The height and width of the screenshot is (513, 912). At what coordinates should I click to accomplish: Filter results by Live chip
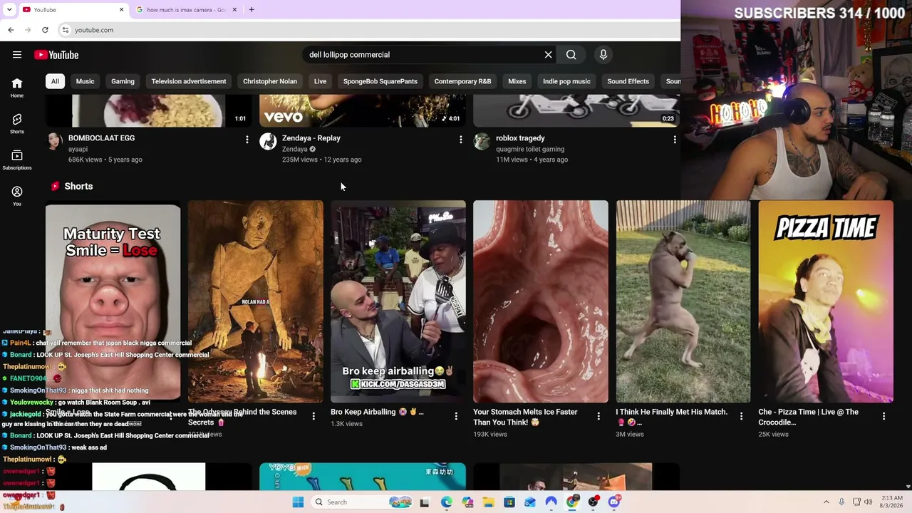click(320, 81)
